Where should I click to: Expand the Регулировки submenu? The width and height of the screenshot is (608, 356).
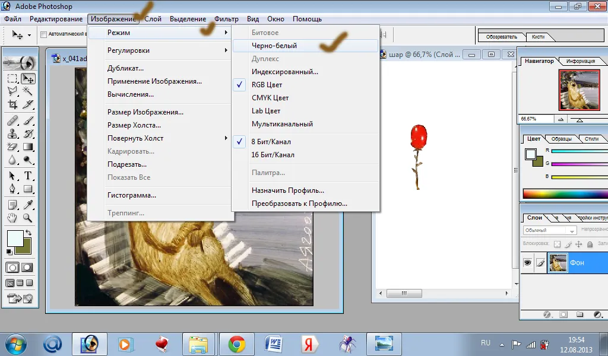160,50
